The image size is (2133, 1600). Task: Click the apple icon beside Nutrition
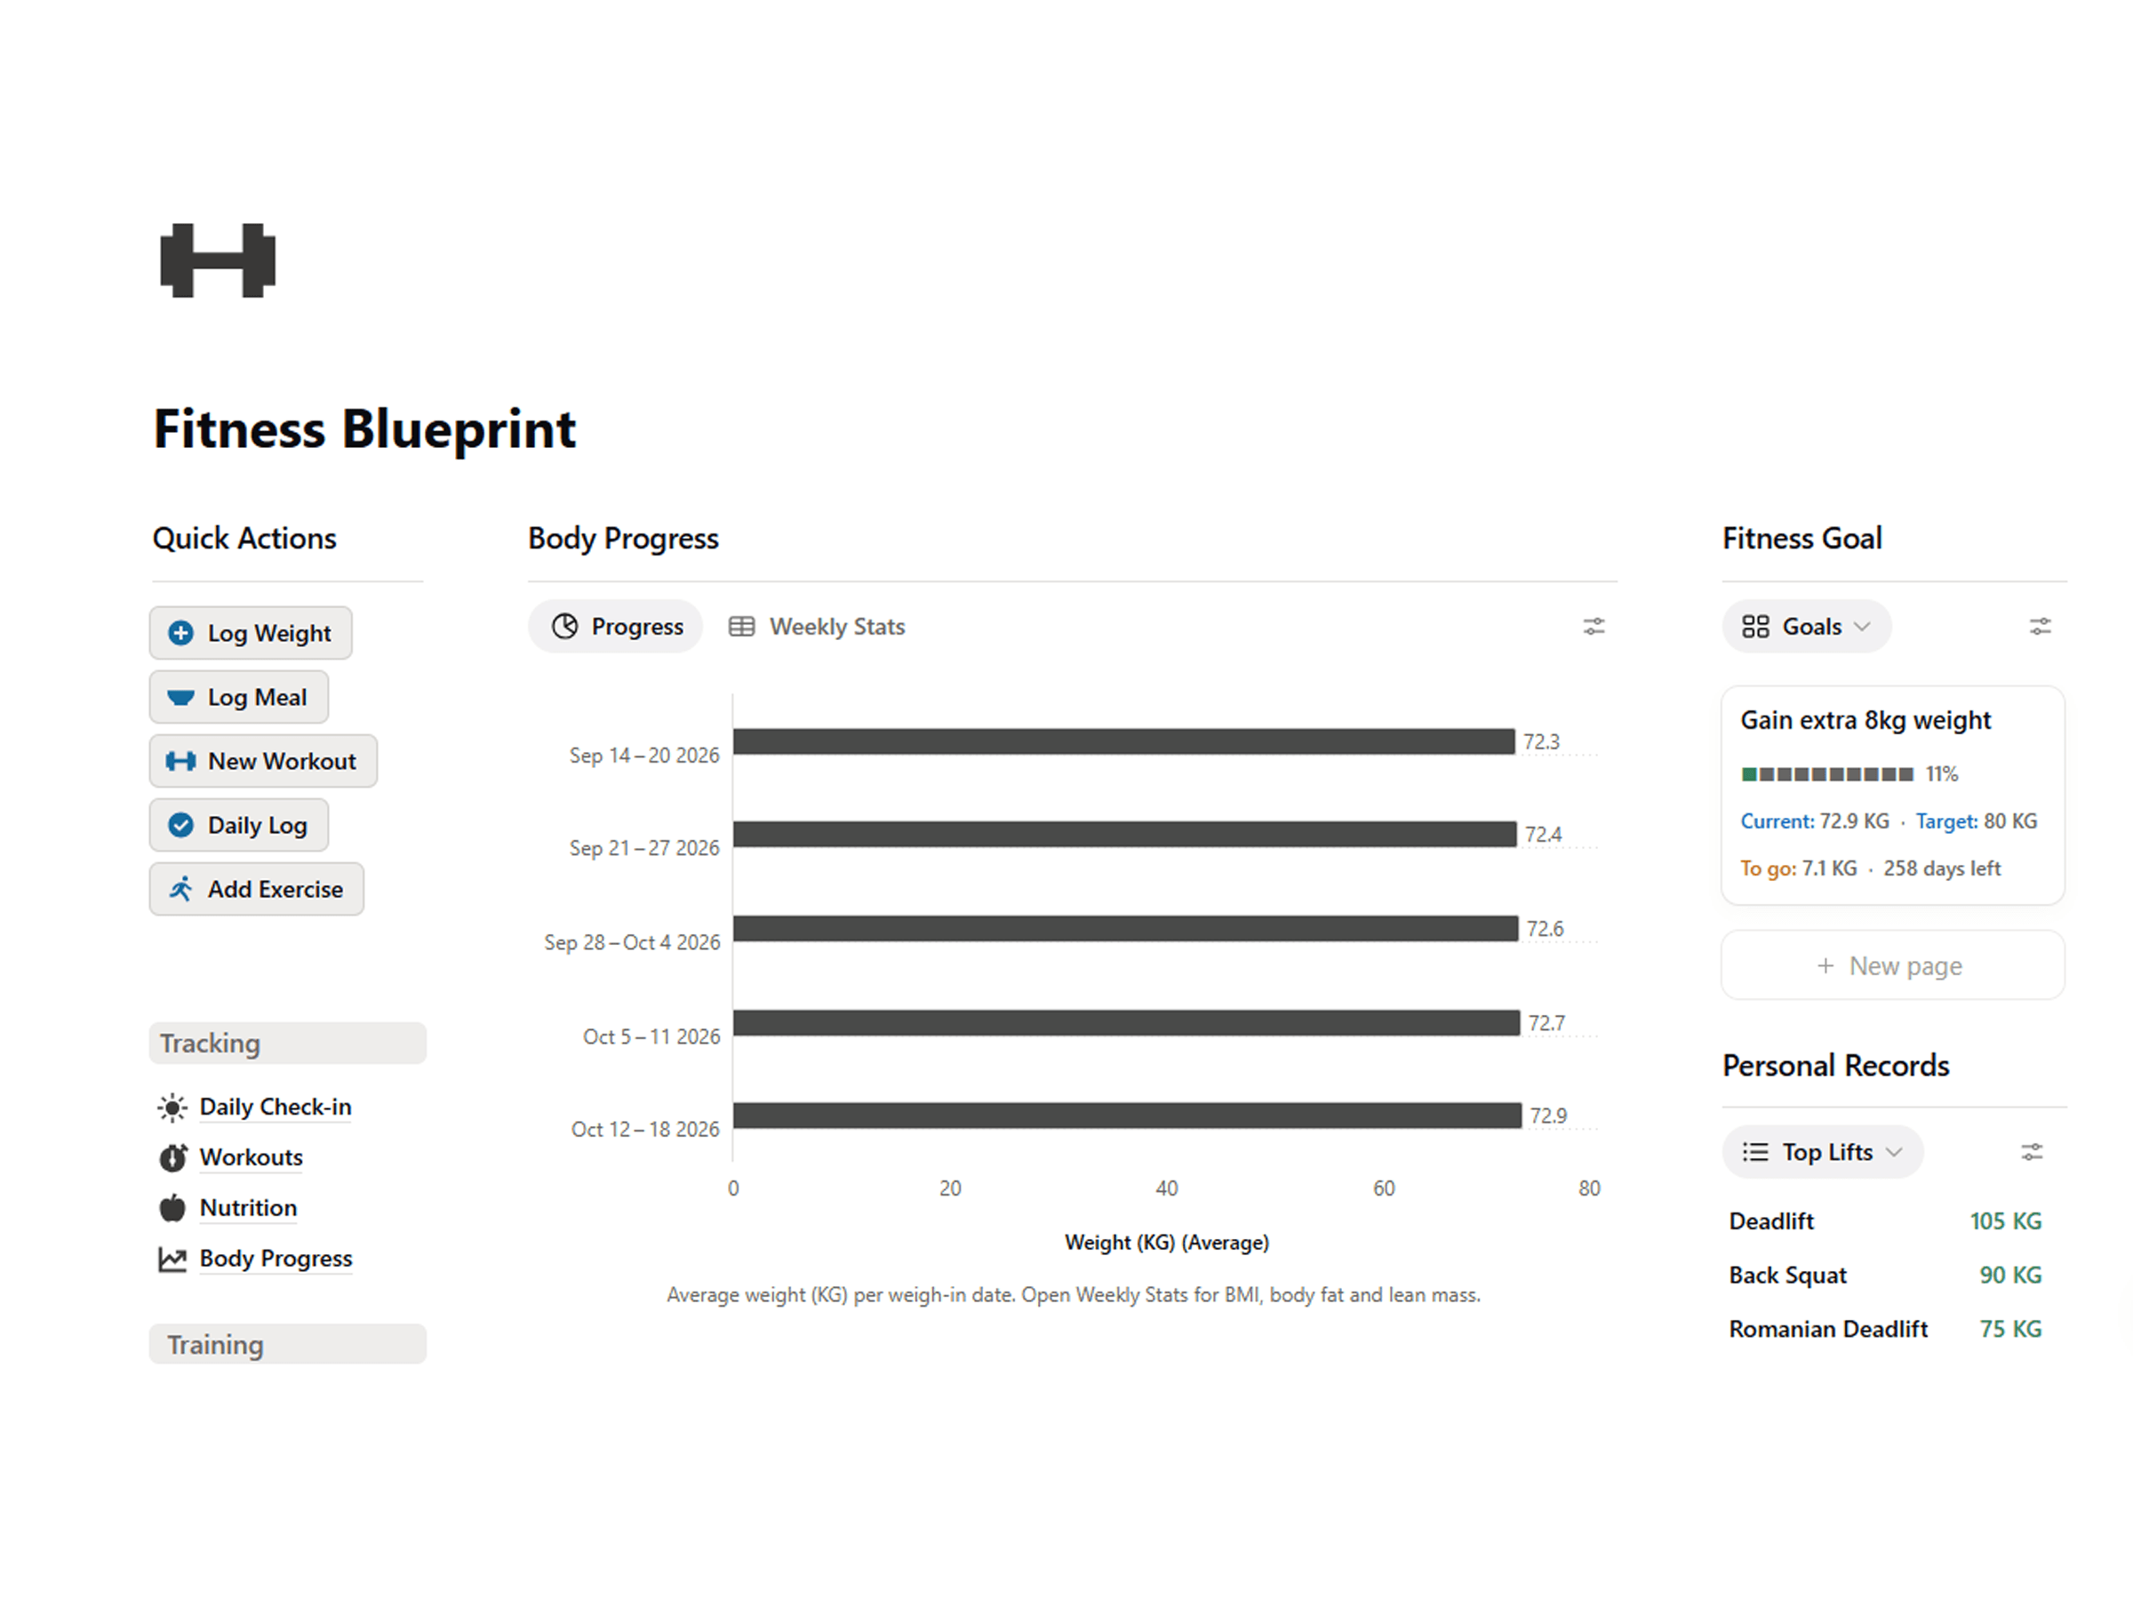tap(172, 1208)
